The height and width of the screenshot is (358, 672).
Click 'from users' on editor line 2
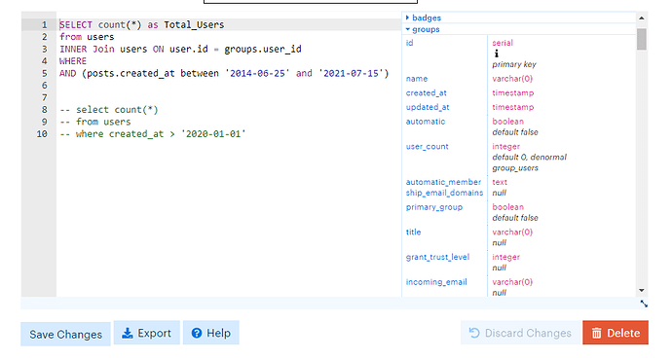pyautogui.click(x=87, y=37)
